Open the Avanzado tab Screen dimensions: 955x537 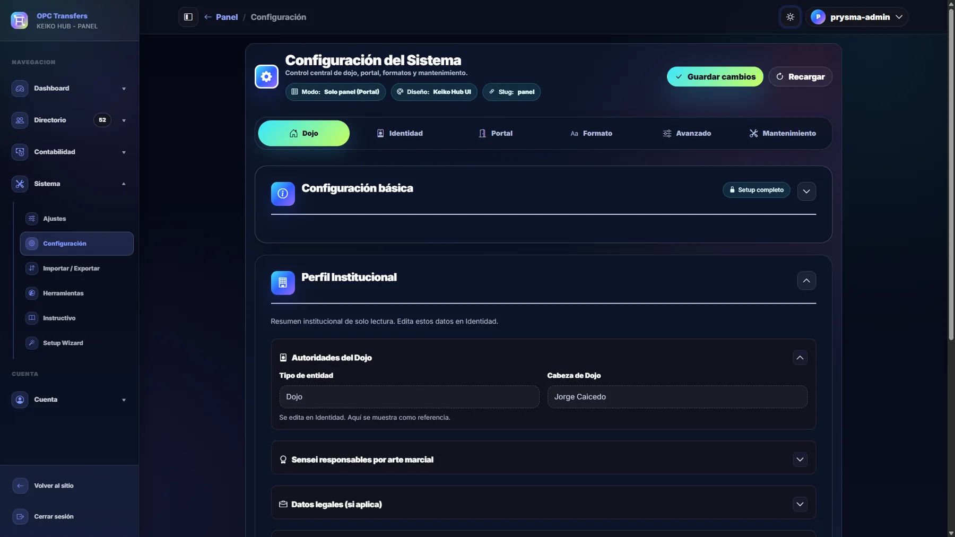pyautogui.click(x=687, y=134)
